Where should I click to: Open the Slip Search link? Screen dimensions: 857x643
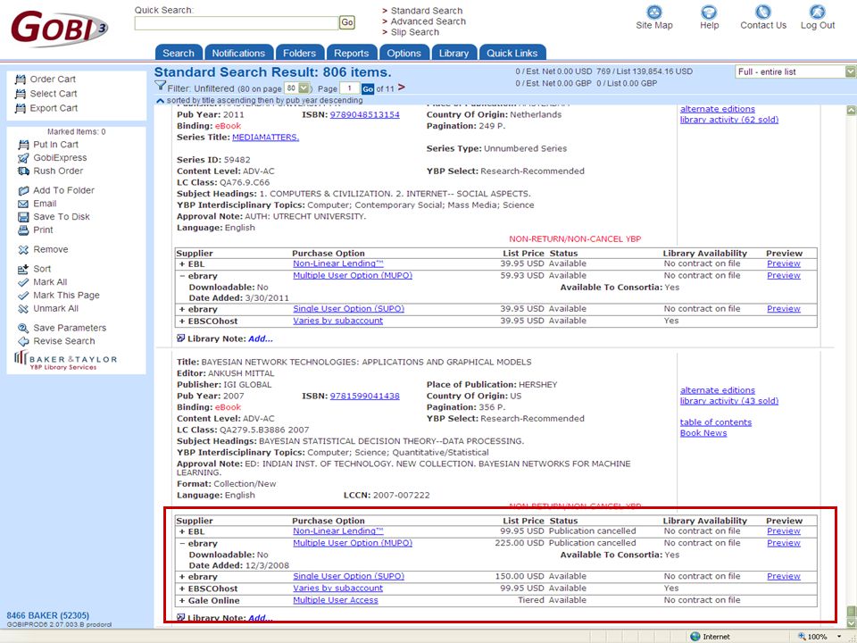pos(414,32)
